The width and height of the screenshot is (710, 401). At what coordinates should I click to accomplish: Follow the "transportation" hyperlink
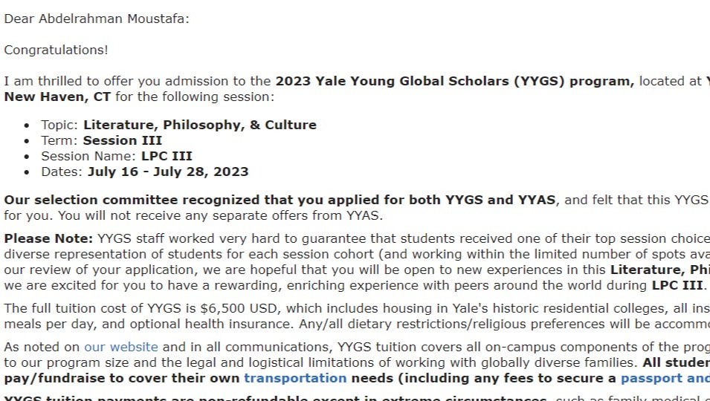pyautogui.click(x=295, y=379)
